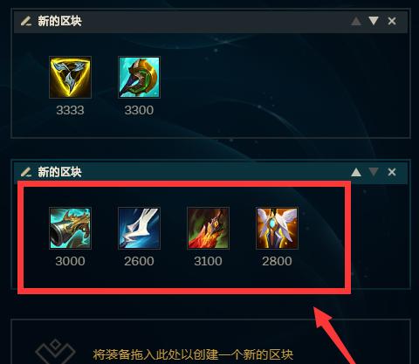
Task: Select the cannon item costing 3000
Action: pos(70,228)
